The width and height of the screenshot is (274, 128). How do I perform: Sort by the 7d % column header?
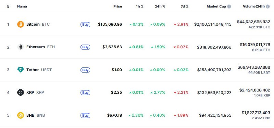[x=185, y=7]
